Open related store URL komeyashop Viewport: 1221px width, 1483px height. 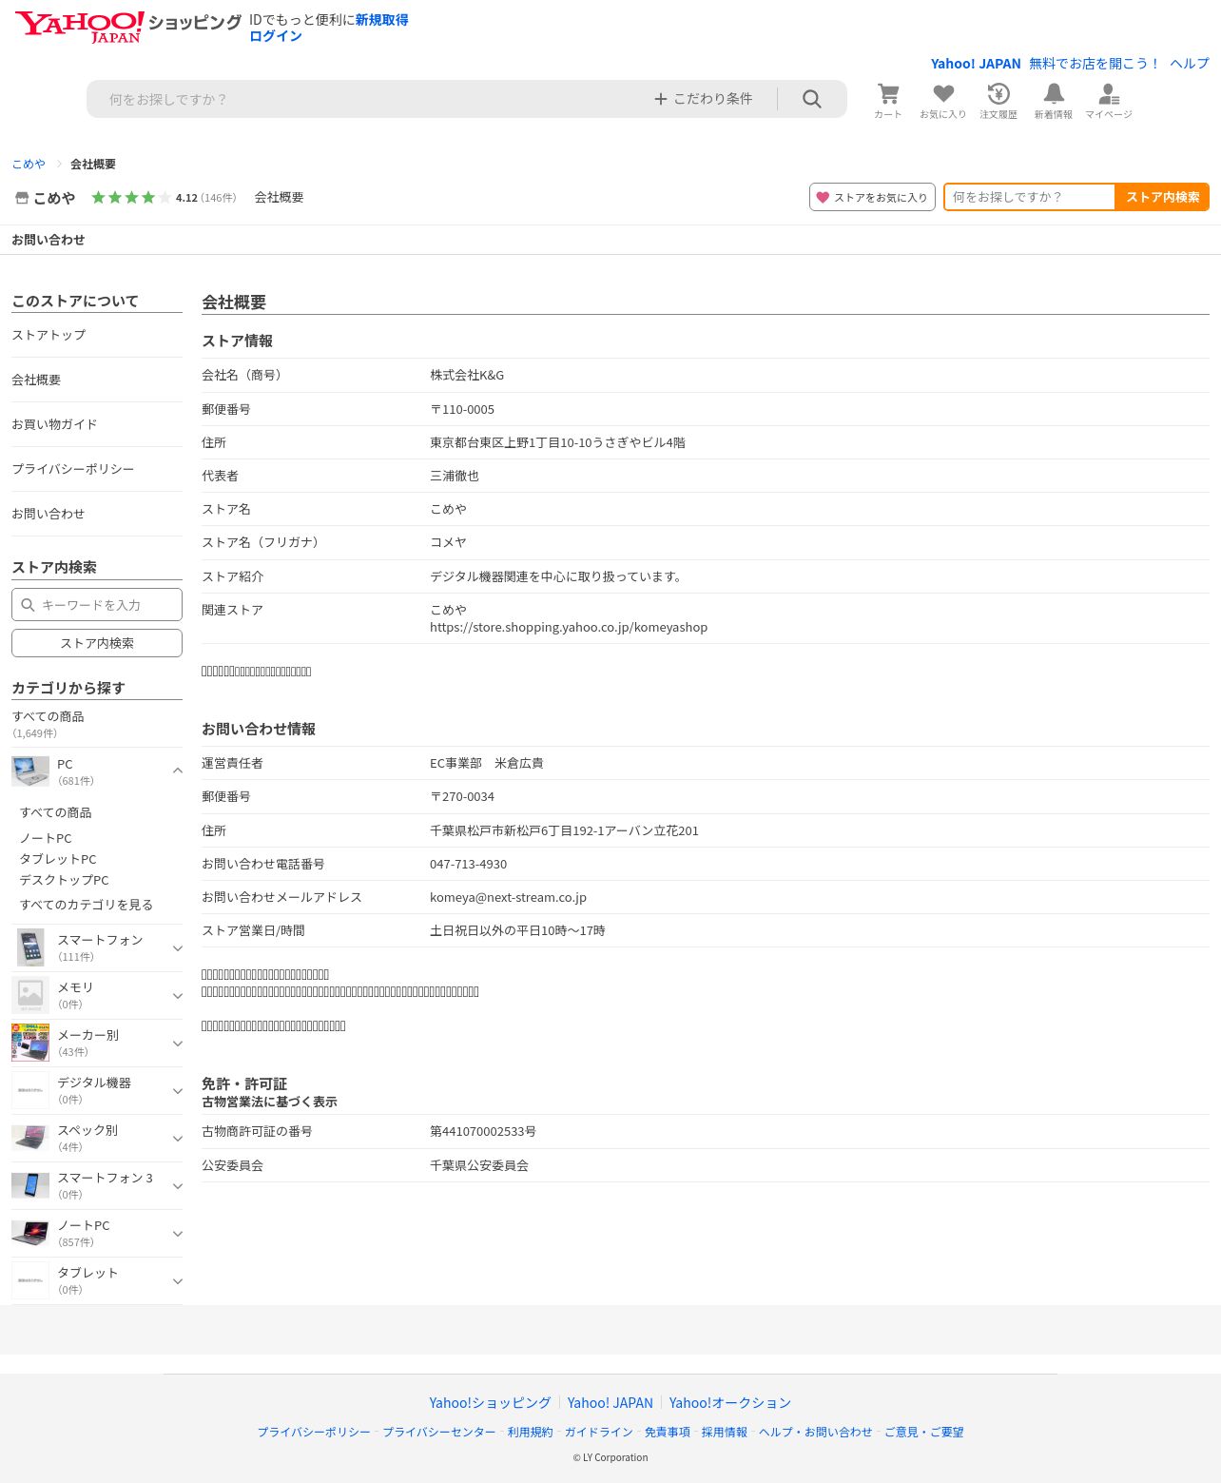pyautogui.click(x=569, y=627)
